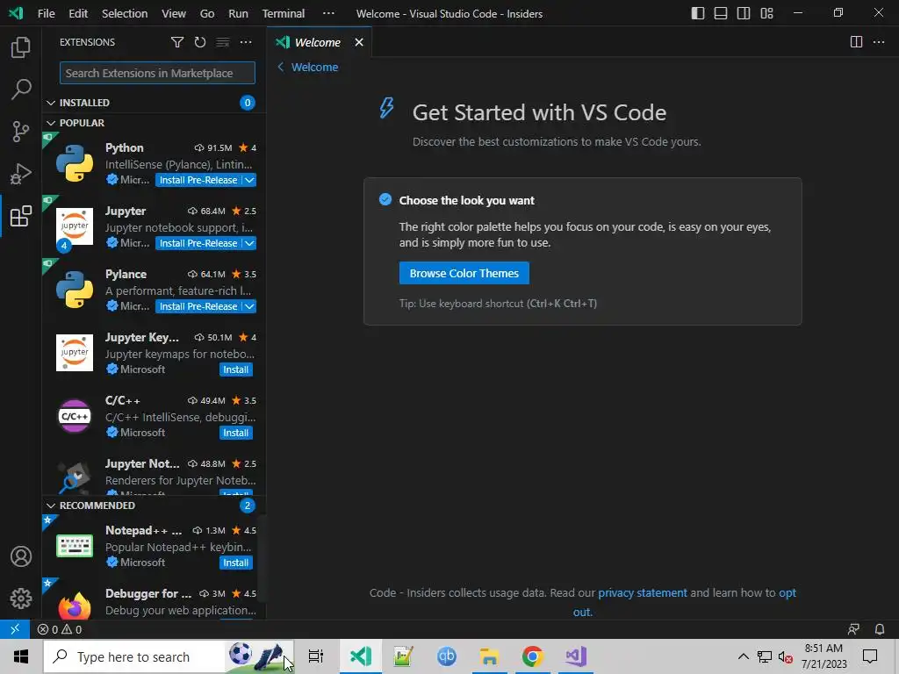Open the Debugger for Firefox extension entry

[154, 600]
